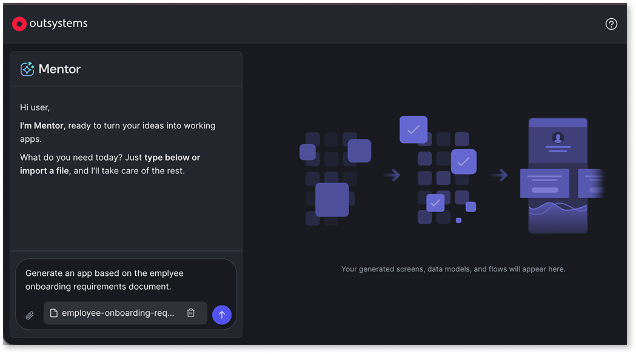
Task: Click the Mentor sparkle icon
Action: click(x=27, y=69)
